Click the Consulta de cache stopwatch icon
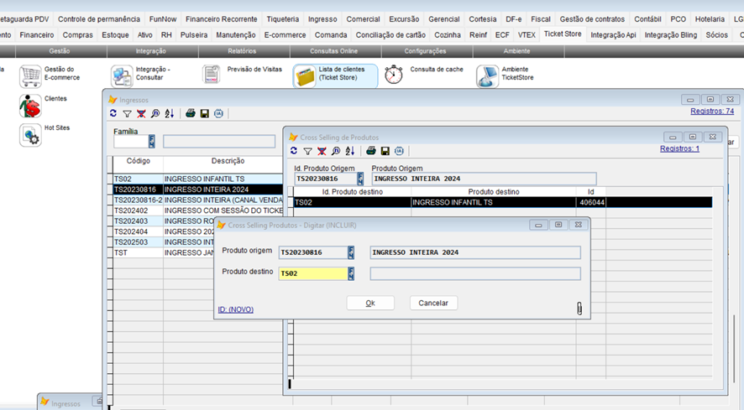744x410 pixels. click(394, 75)
